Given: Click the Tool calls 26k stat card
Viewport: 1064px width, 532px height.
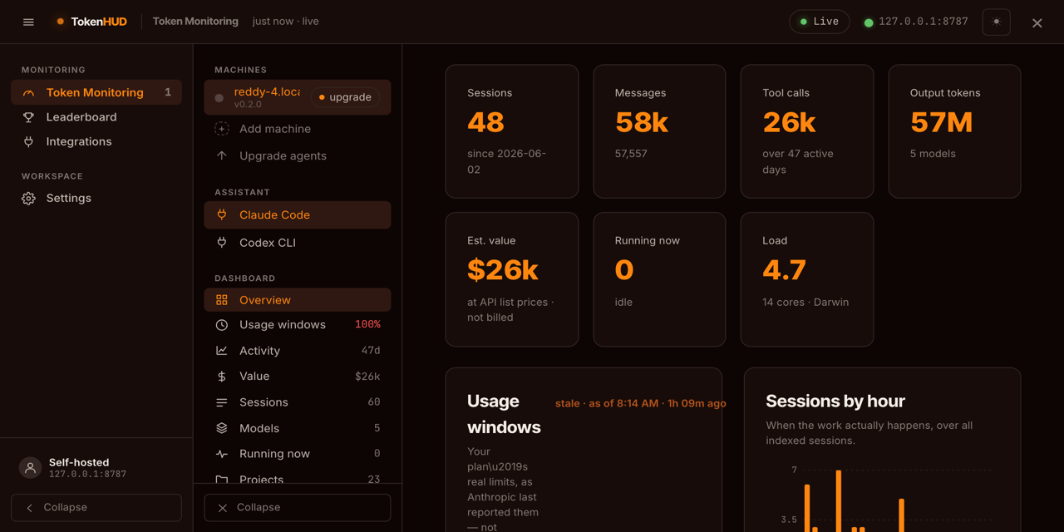Looking at the screenshot, I should tap(807, 131).
